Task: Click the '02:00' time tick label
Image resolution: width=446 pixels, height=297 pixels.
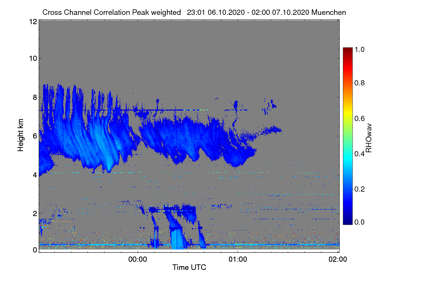Action: click(338, 260)
